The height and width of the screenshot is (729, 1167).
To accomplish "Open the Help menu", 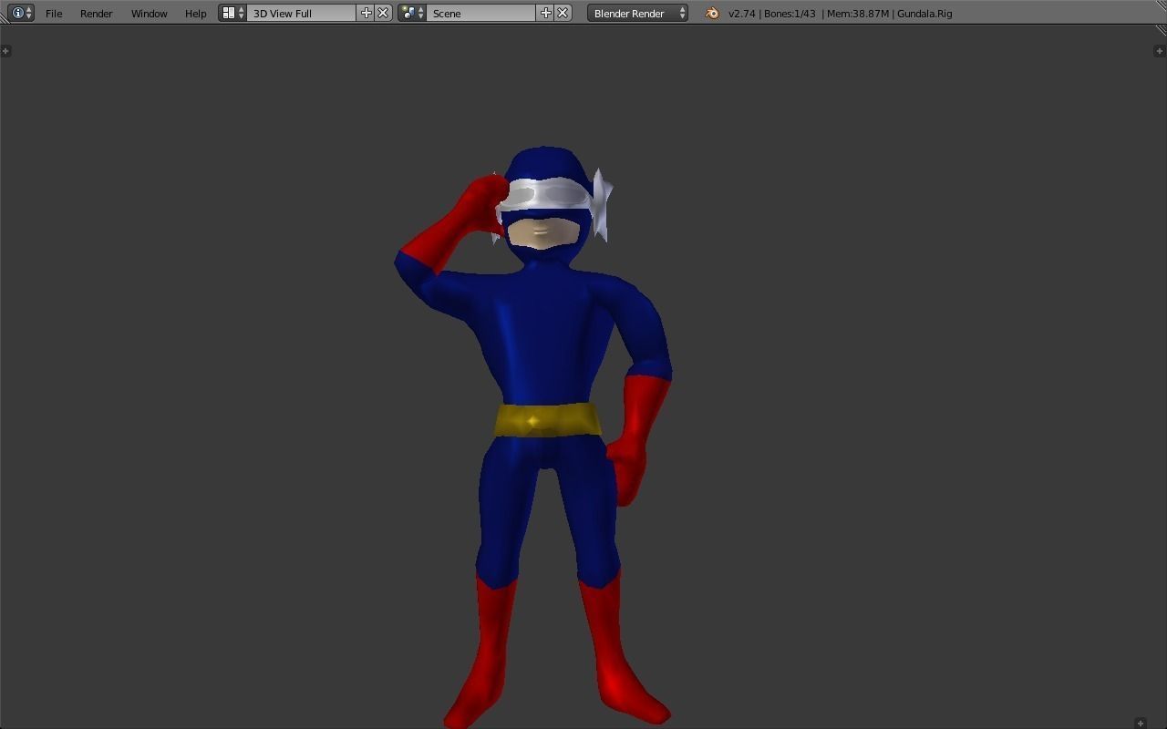I will tap(195, 14).
